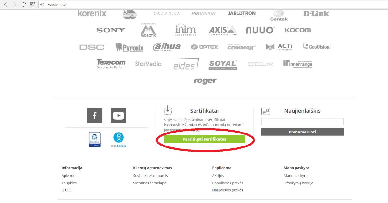
Task: Open the Naujausios prekės link
Action: (228, 190)
